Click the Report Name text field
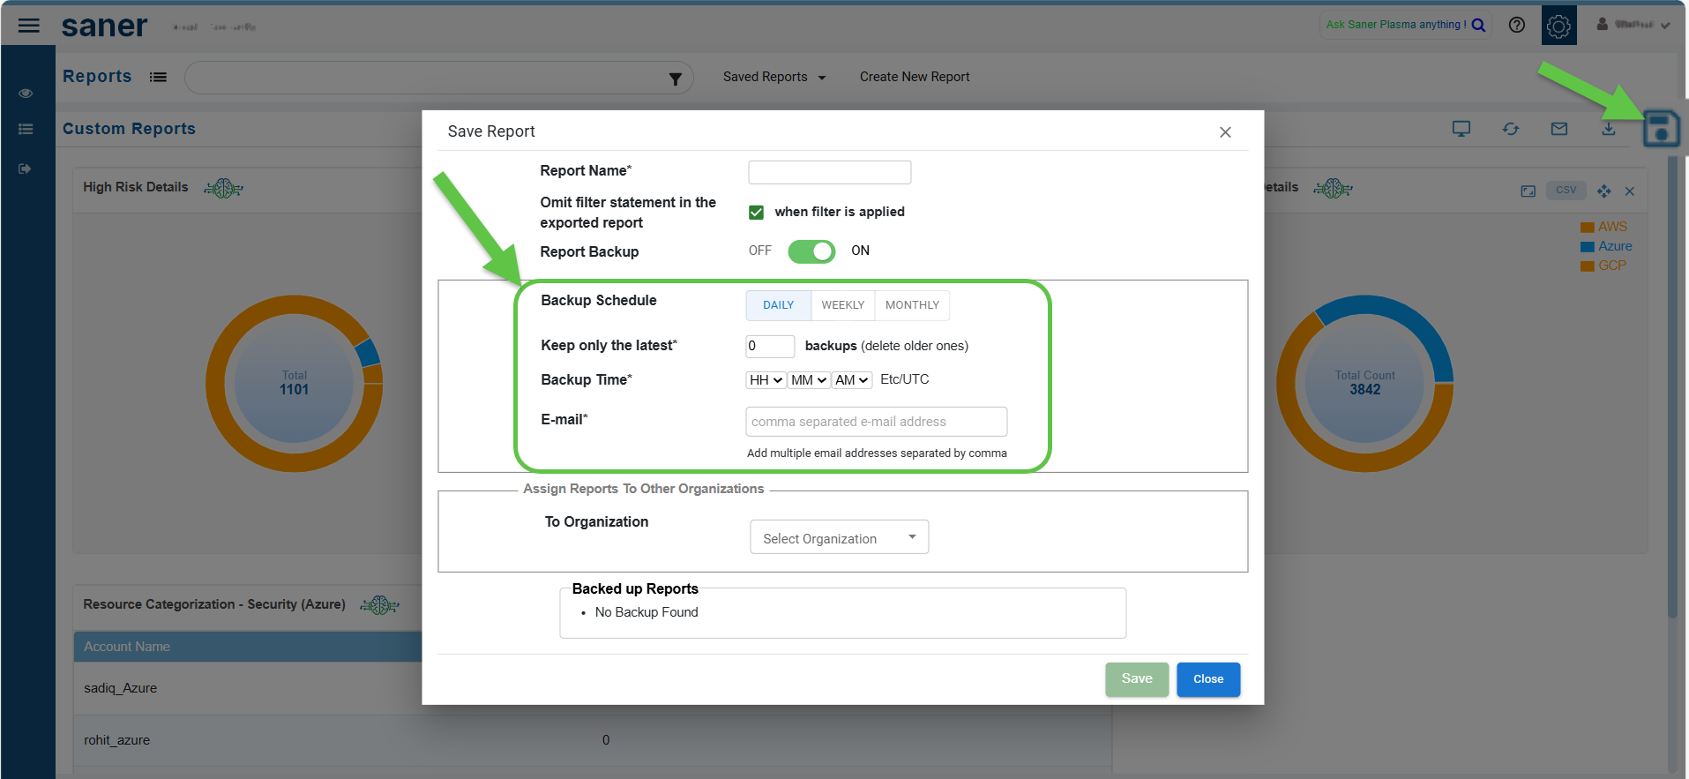 click(x=829, y=172)
